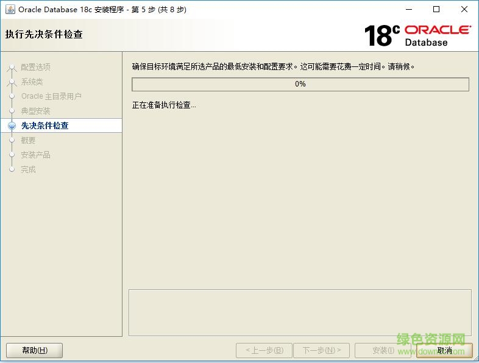The height and width of the screenshot is (363, 479).
Task: Select the 配置选项 step in sidebar
Action: point(35,67)
